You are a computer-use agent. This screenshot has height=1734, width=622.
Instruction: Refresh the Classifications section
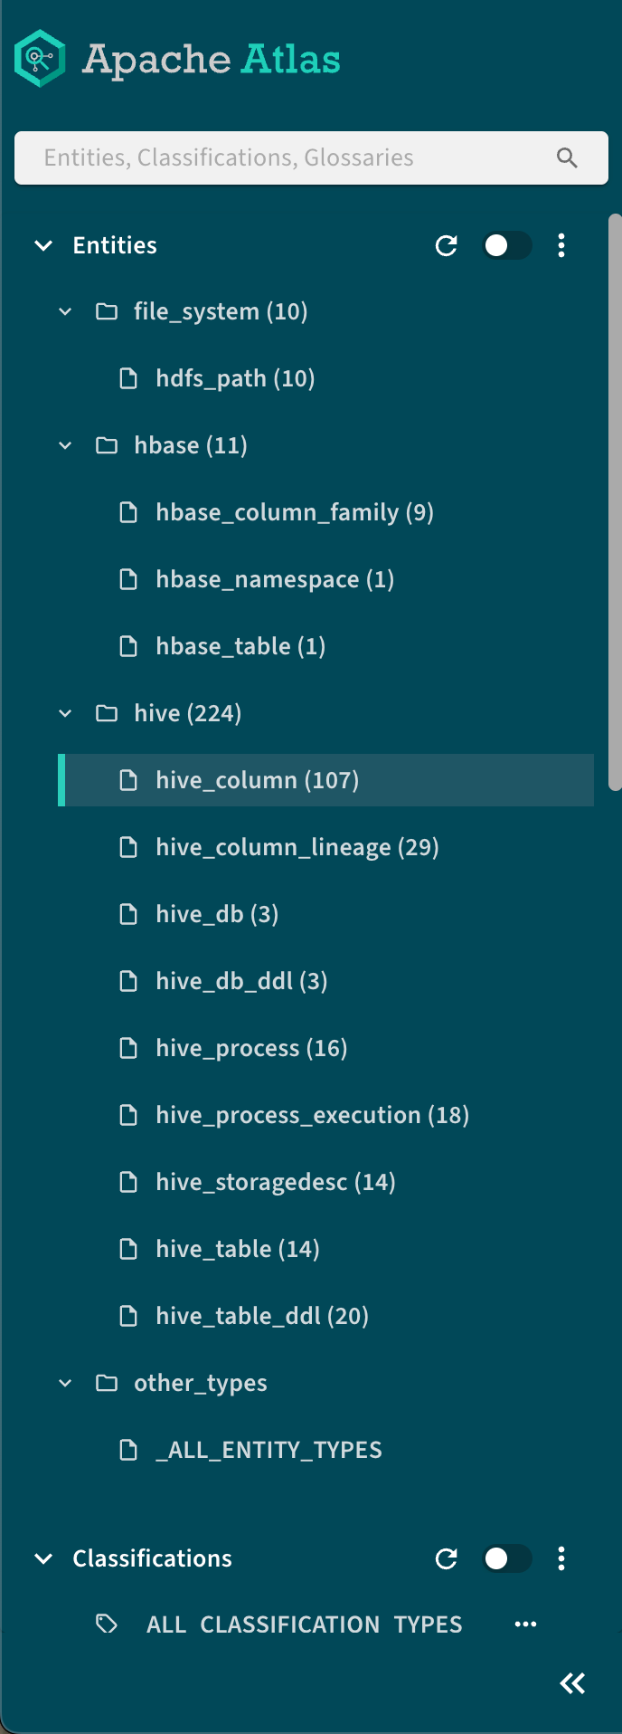[446, 1558]
